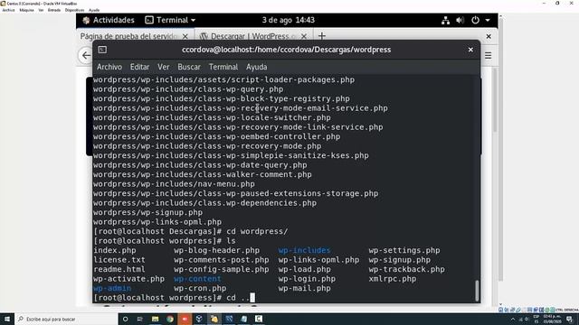Open the terminal Ayuda menu
Image resolution: width=579 pixels, height=325 pixels.
pos(256,67)
